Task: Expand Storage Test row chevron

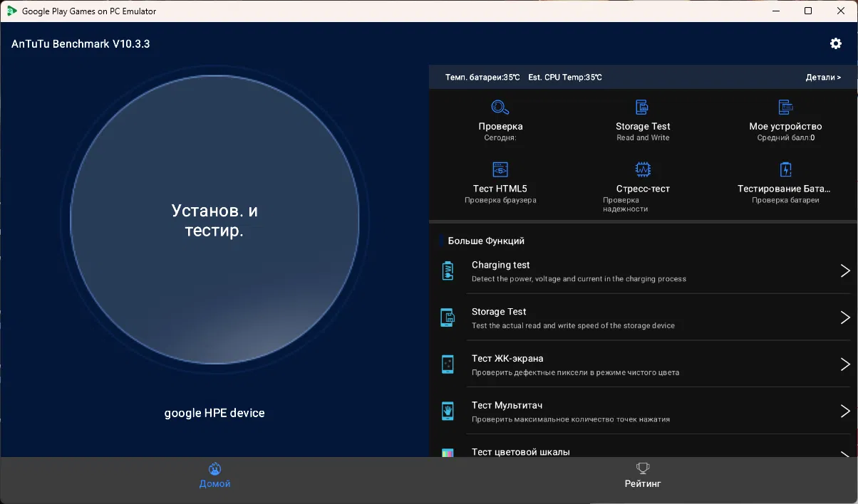Action: point(845,317)
